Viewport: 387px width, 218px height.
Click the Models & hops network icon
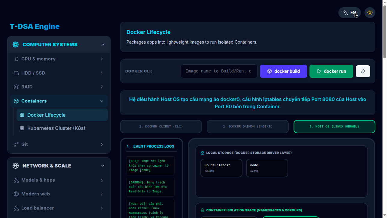pyautogui.click(x=16, y=180)
